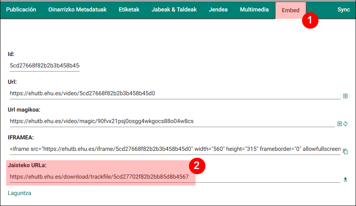
Task: Select the Jabeak & Taldeak tab
Action: click(174, 10)
